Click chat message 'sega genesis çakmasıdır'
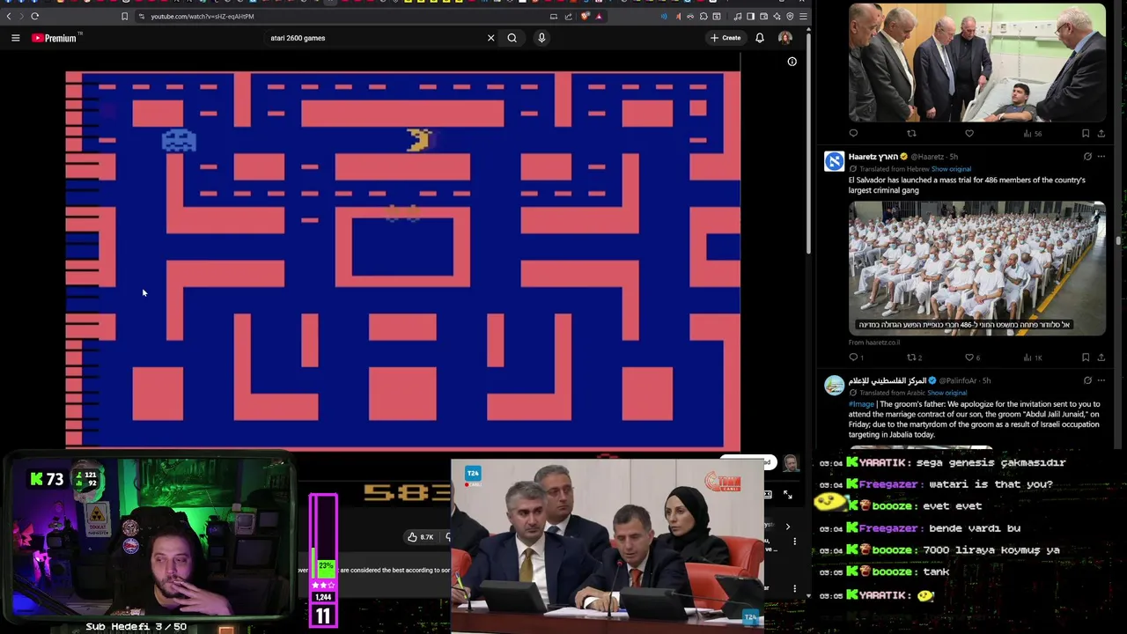Screen dimensions: 1127x634 (991, 462)
